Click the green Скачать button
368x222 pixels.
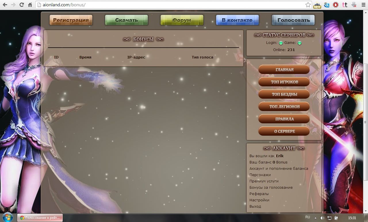[126, 20]
